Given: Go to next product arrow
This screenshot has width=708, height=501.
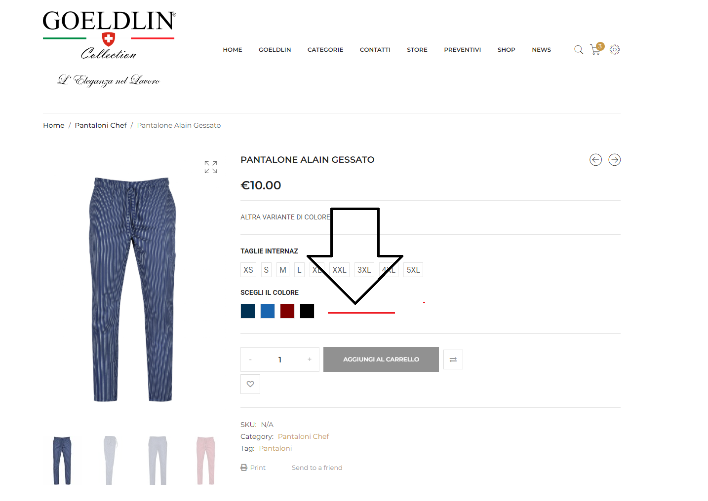Looking at the screenshot, I should (615, 160).
